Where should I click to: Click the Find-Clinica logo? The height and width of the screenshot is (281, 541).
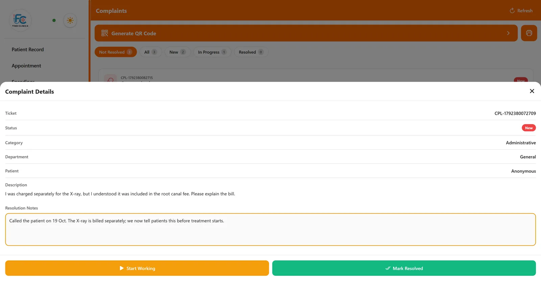pos(20,20)
